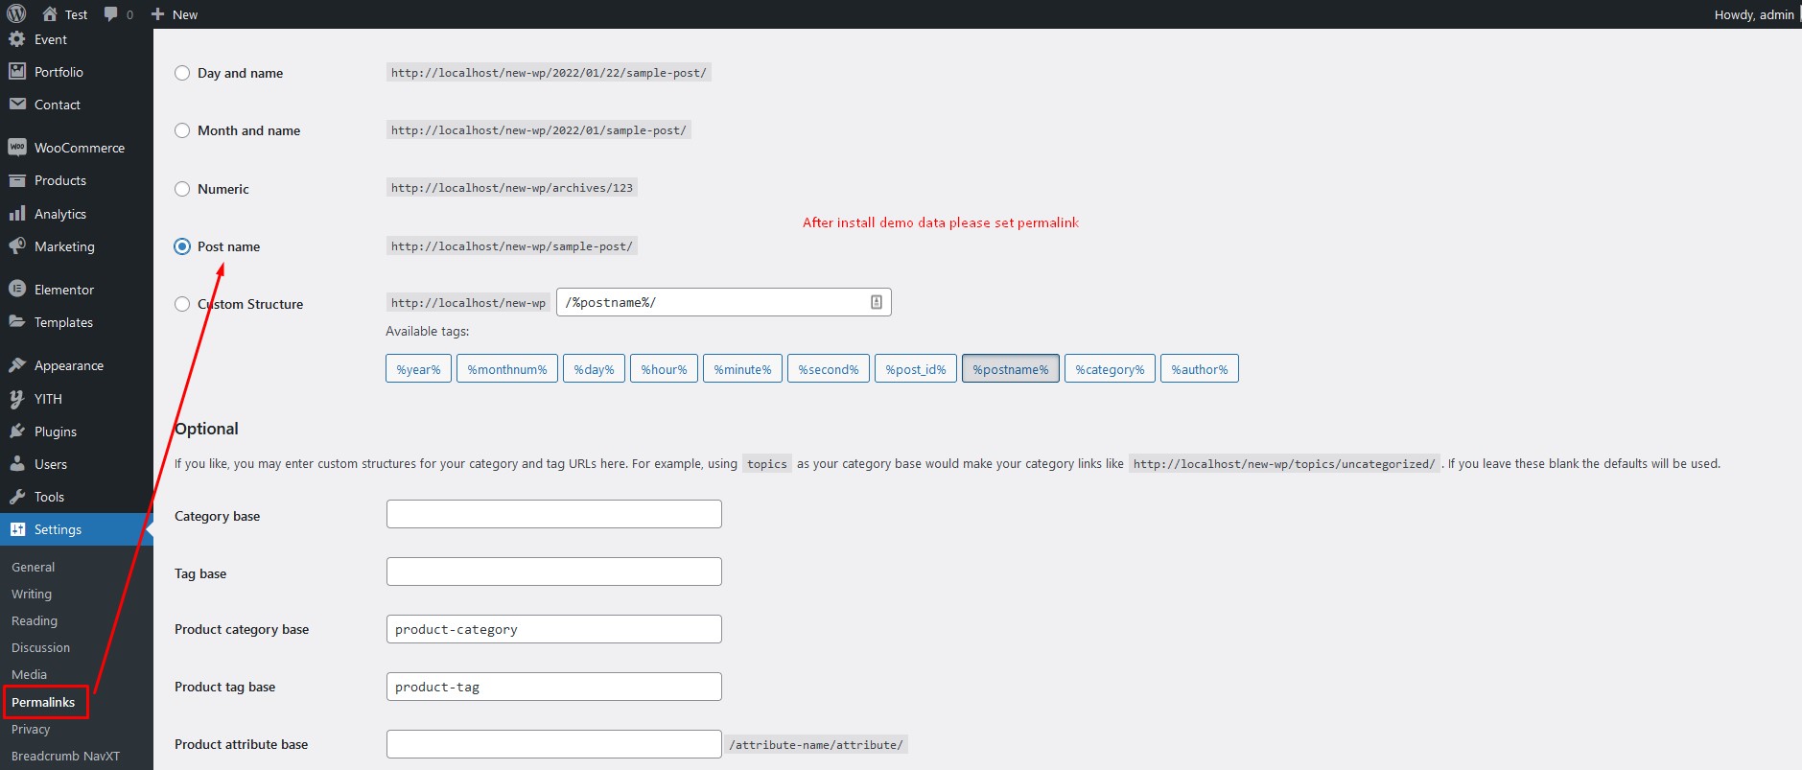Click the Analytics bar chart icon
The image size is (1802, 770).
(16, 214)
